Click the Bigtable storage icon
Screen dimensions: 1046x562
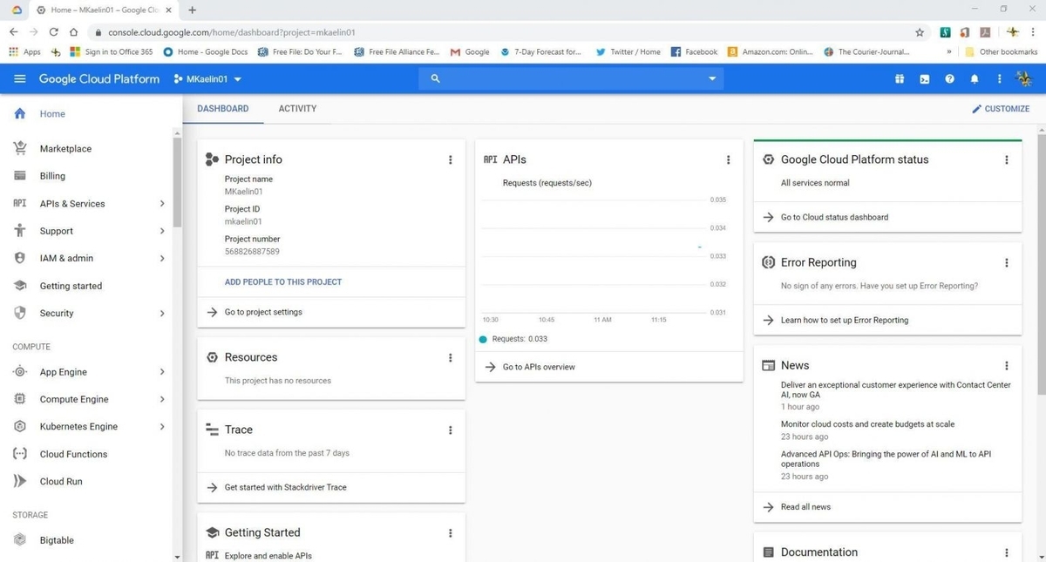pos(19,540)
